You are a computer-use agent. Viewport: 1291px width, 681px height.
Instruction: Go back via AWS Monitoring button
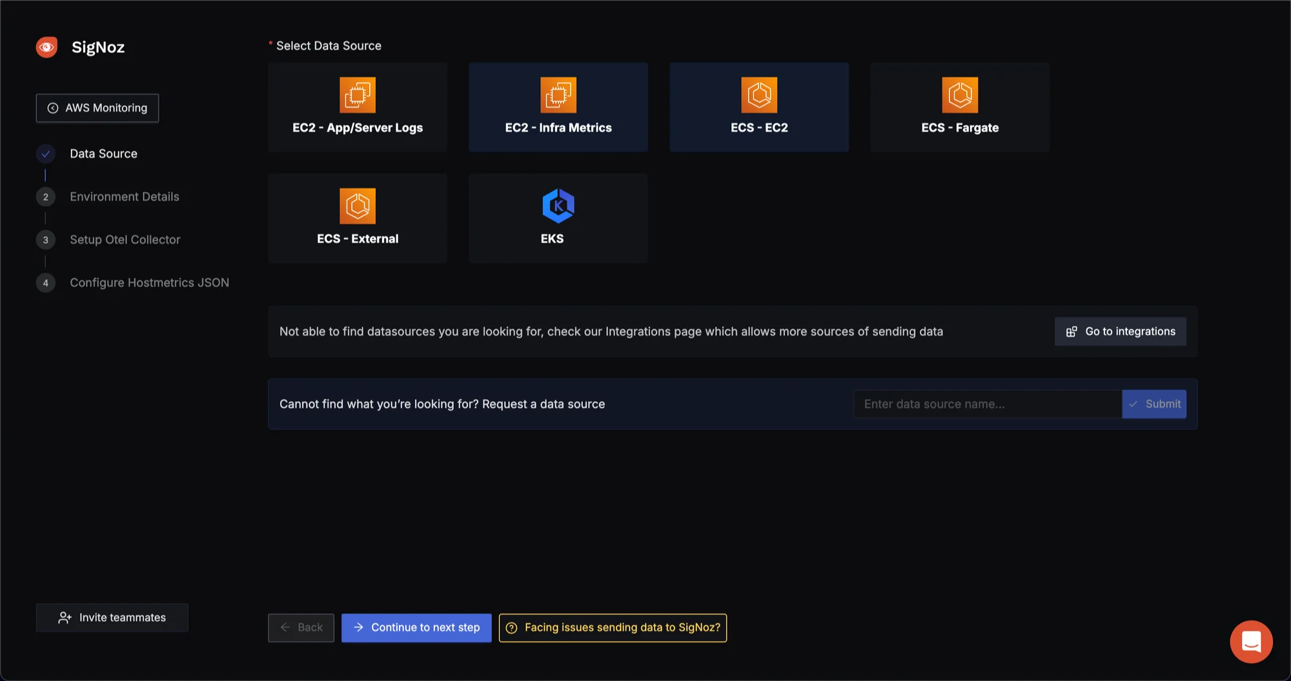coord(97,108)
